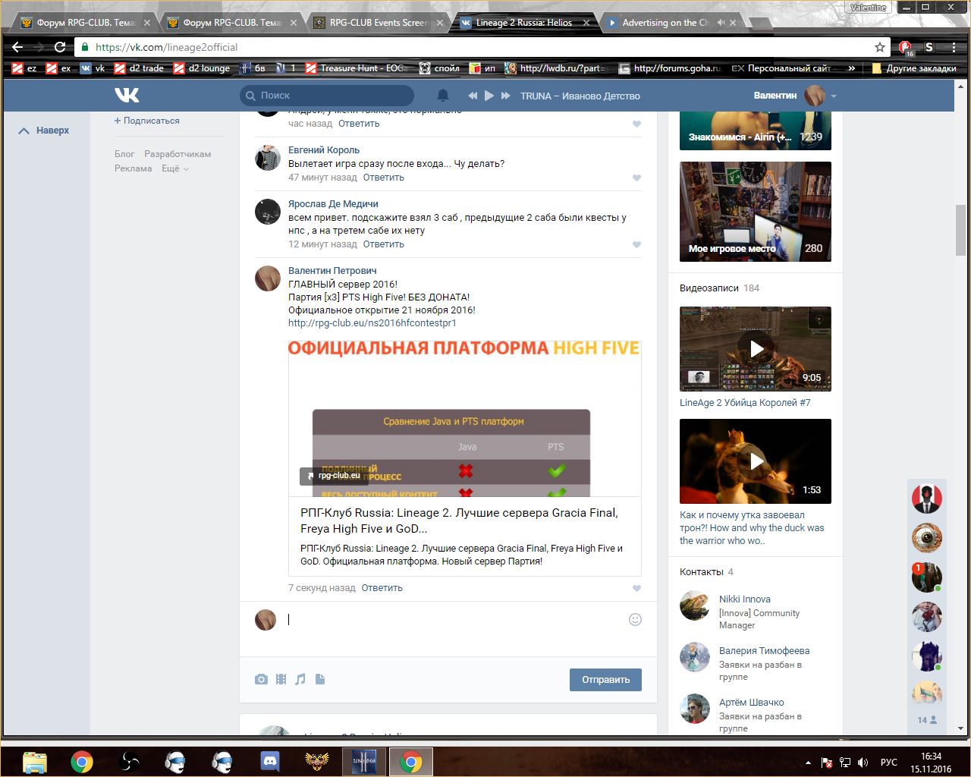Click the VK logo home icon
The height and width of the screenshot is (777, 971).
click(x=127, y=95)
